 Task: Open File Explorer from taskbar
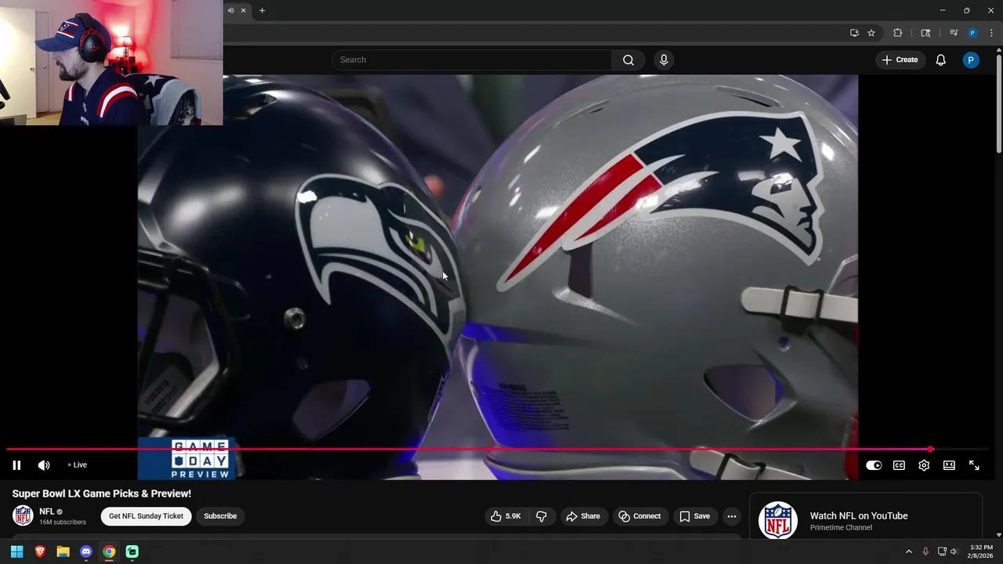click(63, 551)
